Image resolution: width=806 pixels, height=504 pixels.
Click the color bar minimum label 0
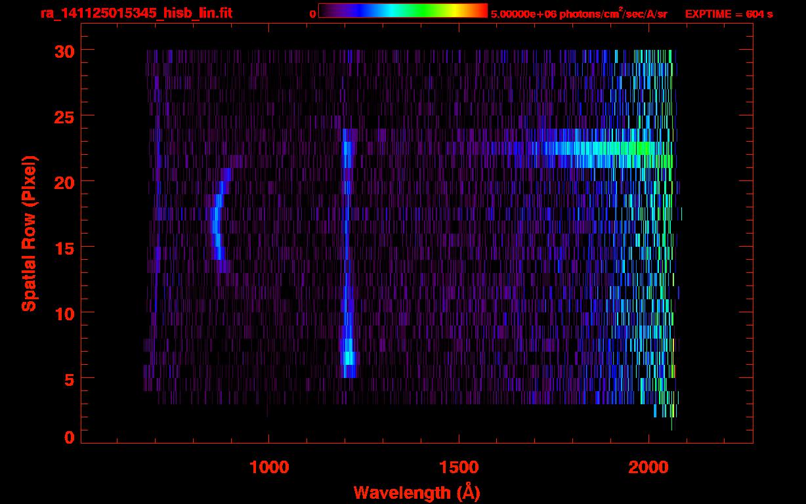click(x=312, y=14)
